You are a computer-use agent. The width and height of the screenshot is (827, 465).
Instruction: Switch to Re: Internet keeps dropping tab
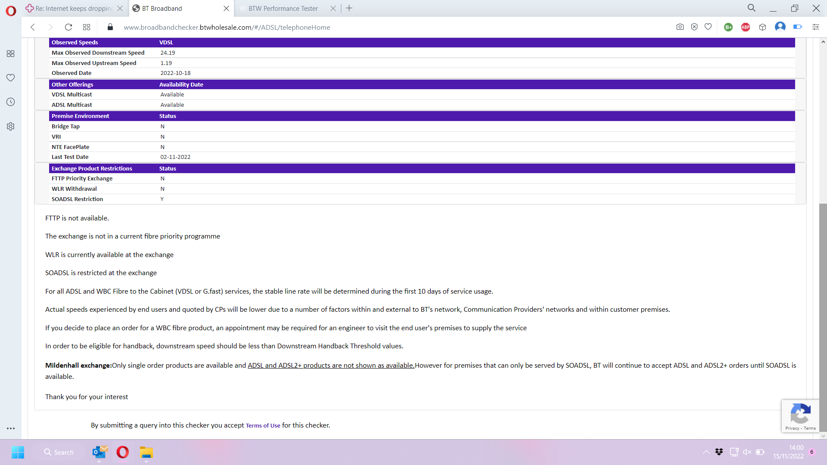click(73, 8)
